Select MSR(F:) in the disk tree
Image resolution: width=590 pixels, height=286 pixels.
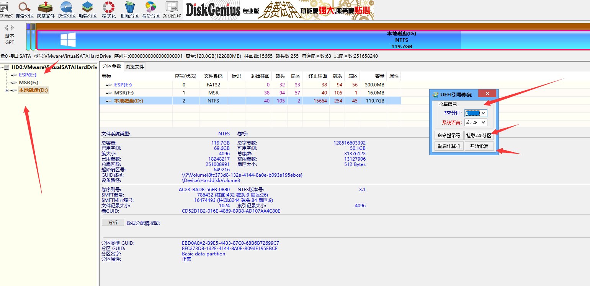coord(29,83)
